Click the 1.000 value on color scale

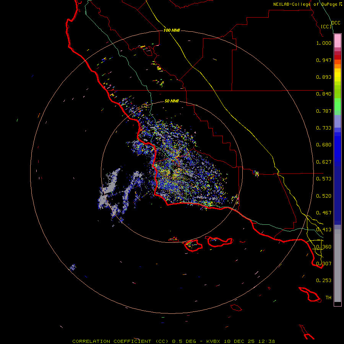pyautogui.click(x=324, y=43)
